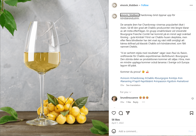Open more options three-dot menu in header
This screenshot has height=136, width=196.
point(191,5)
